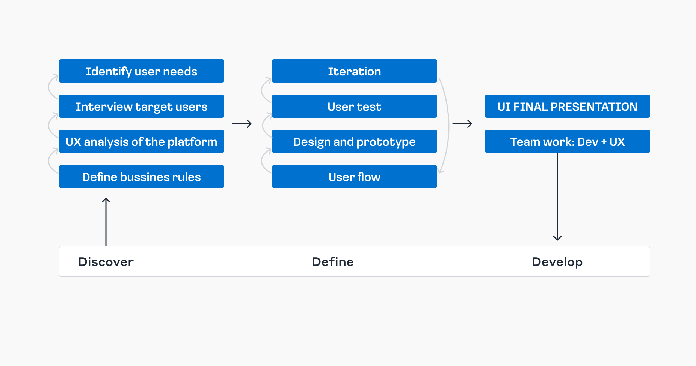Switch to the Develop phase section

pyautogui.click(x=557, y=262)
